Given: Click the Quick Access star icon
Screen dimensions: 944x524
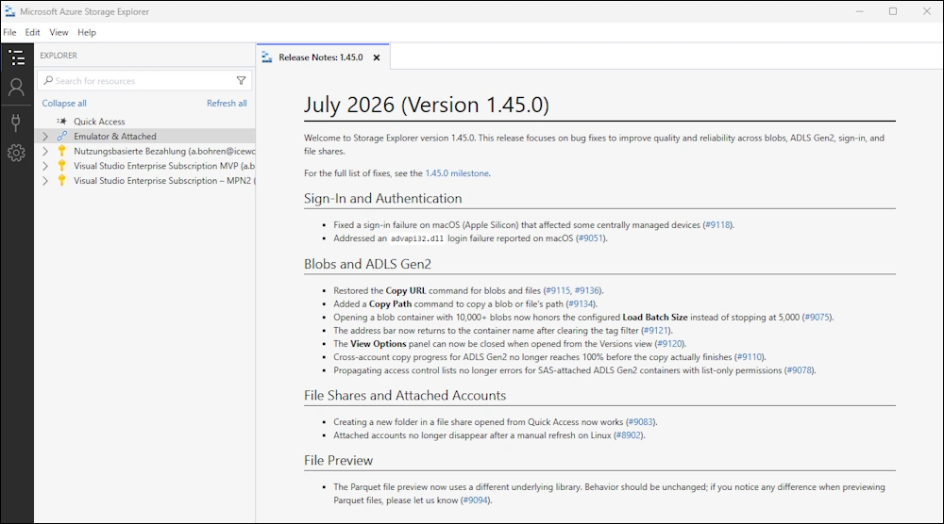Looking at the screenshot, I should (61, 122).
